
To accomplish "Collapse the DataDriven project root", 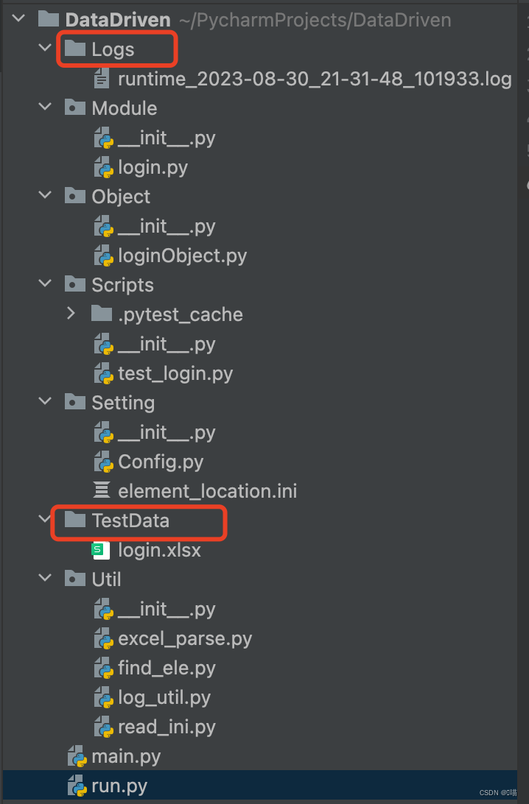I will (16, 19).
